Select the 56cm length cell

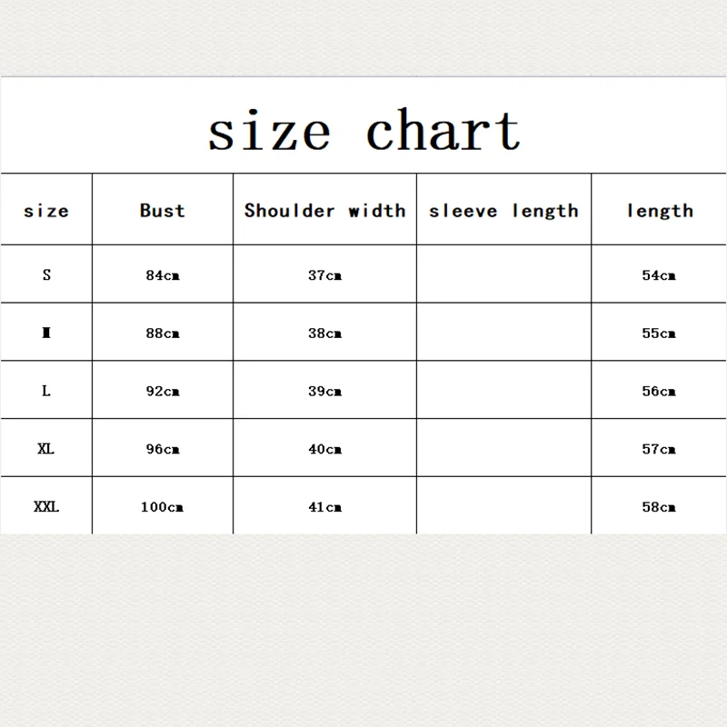tap(659, 391)
